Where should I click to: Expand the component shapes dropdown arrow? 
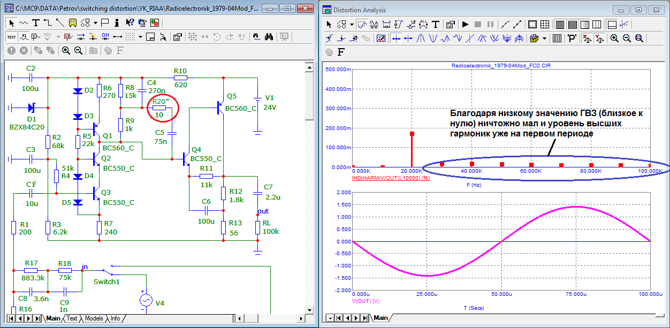pos(95,22)
